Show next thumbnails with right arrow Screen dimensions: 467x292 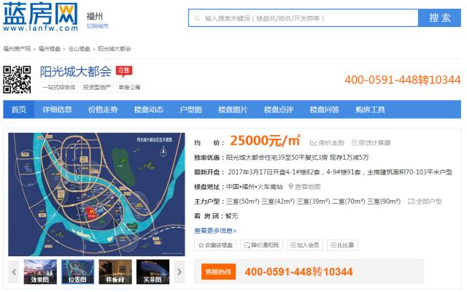tap(180, 272)
